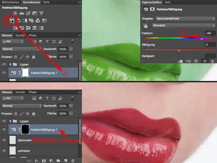Add a Channel Mixer adjustment layer

38,21
